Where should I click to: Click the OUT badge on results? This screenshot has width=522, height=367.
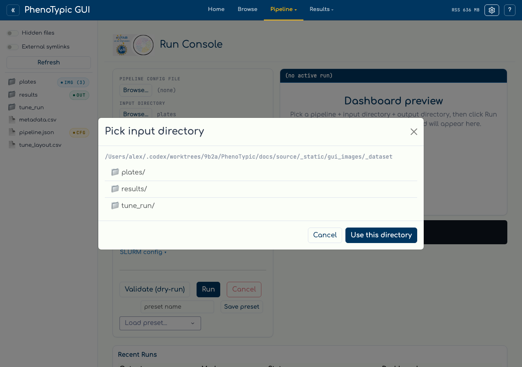[79, 95]
